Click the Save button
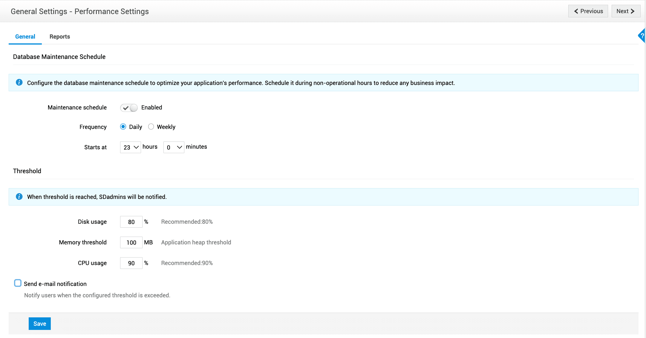This screenshot has height=338, width=646. pyautogui.click(x=39, y=324)
